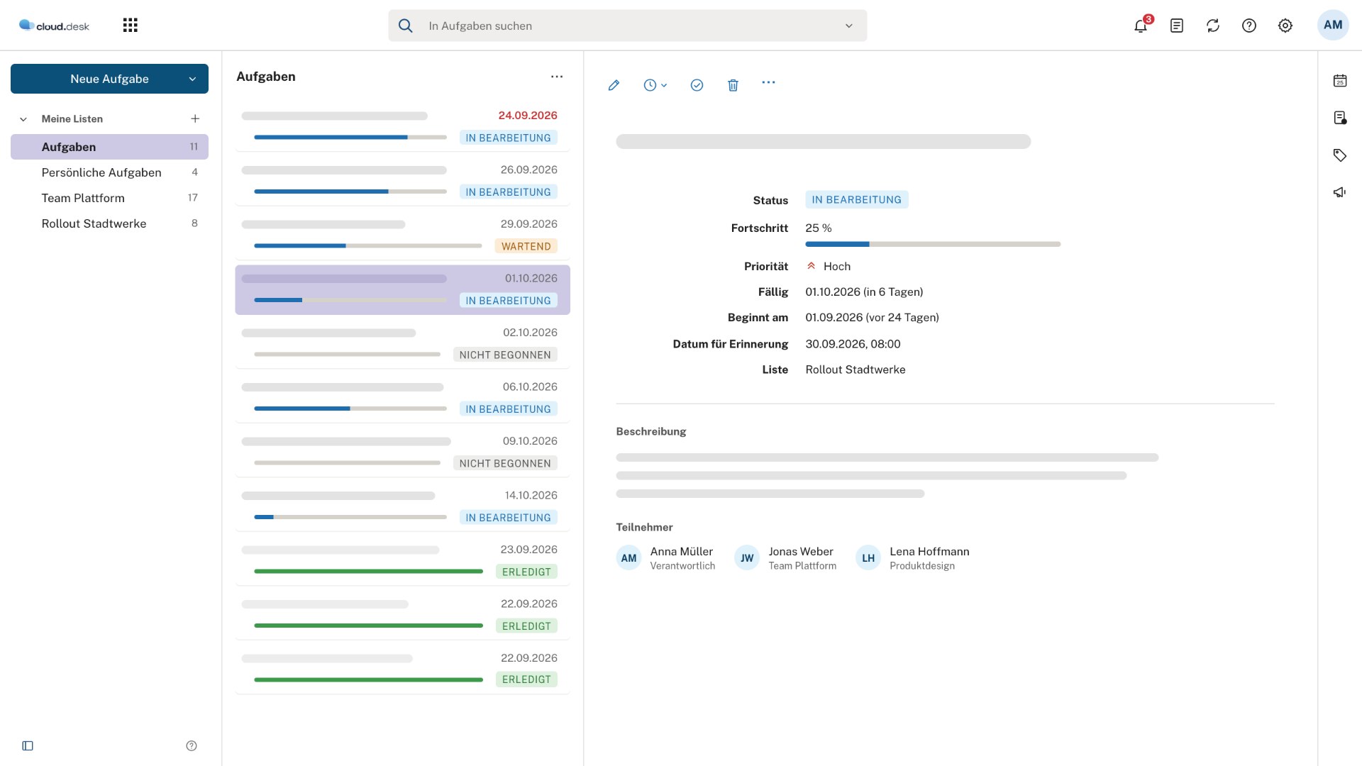
Task: Open announcements megaphone icon
Action: (1340, 192)
